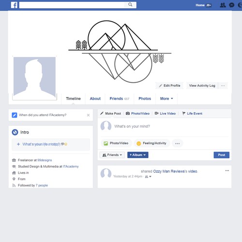Click the profile picture placeholder
Image resolution: width=242 pixels, height=242 pixels.
pos(34,77)
